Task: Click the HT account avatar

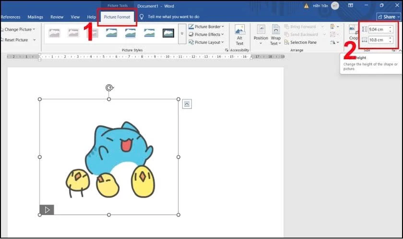Action: tap(335, 6)
